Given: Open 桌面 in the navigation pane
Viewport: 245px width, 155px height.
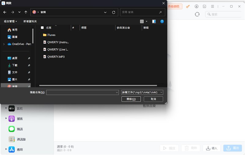Looking at the screenshot, I should pyautogui.click(x=13, y=58).
